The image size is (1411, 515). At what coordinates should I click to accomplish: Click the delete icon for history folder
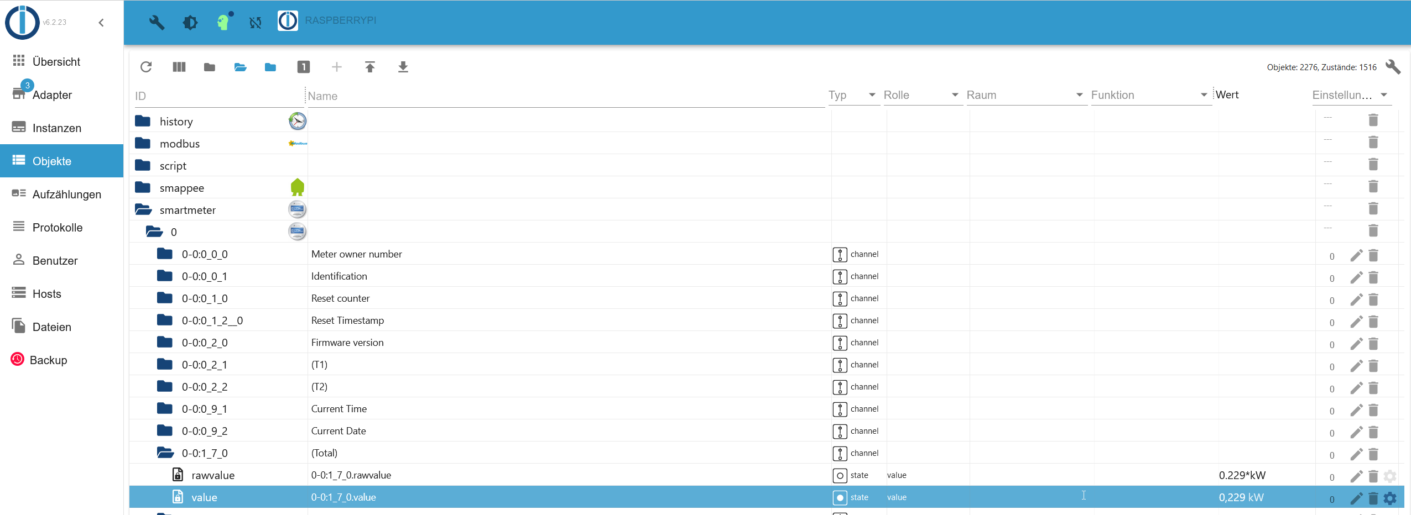pos(1373,120)
